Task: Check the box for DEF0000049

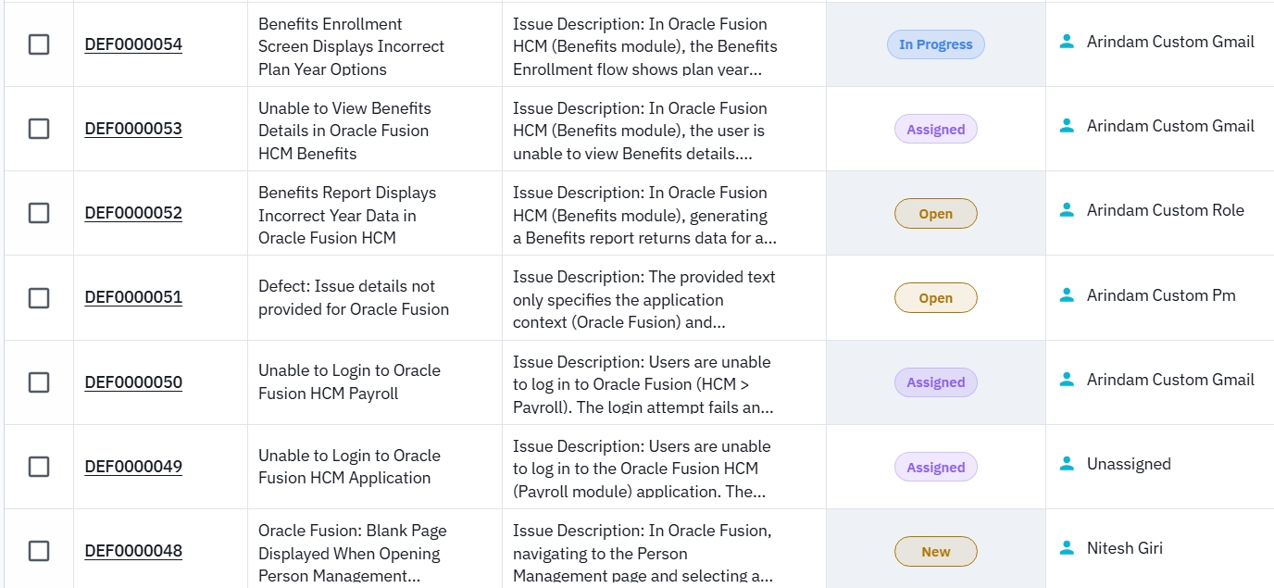Action: coord(39,467)
